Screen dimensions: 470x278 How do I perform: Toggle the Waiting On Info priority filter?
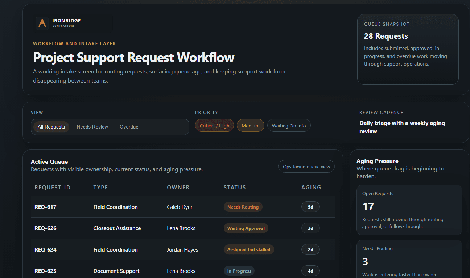(289, 125)
